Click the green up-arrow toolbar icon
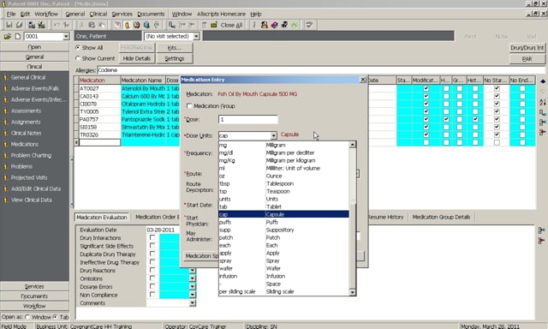 [295, 25]
